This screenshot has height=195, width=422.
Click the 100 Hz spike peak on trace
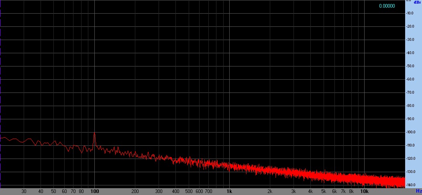coord(94,133)
